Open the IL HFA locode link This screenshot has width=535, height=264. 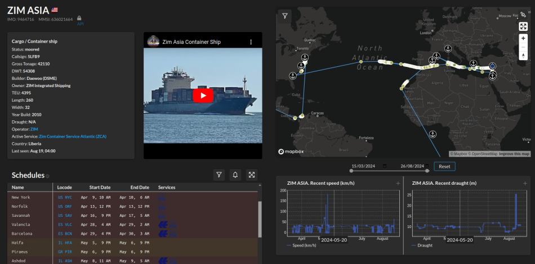pos(65,243)
